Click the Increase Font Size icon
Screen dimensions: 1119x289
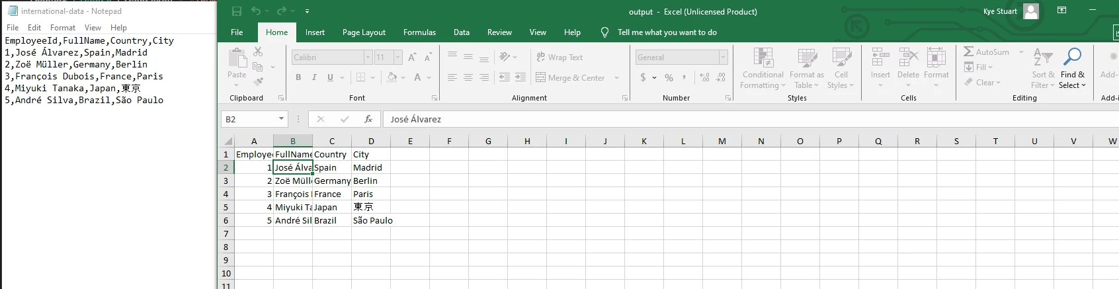pyautogui.click(x=412, y=58)
